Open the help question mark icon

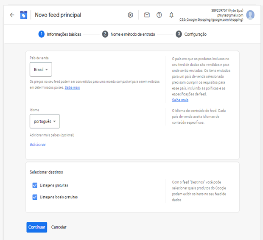(x=159, y=15)
